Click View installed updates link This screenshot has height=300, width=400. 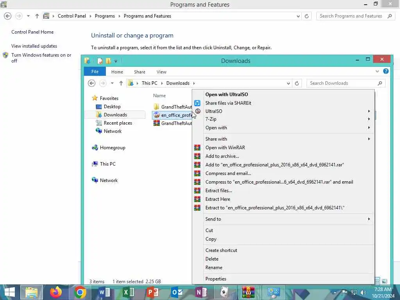point(34,46)
